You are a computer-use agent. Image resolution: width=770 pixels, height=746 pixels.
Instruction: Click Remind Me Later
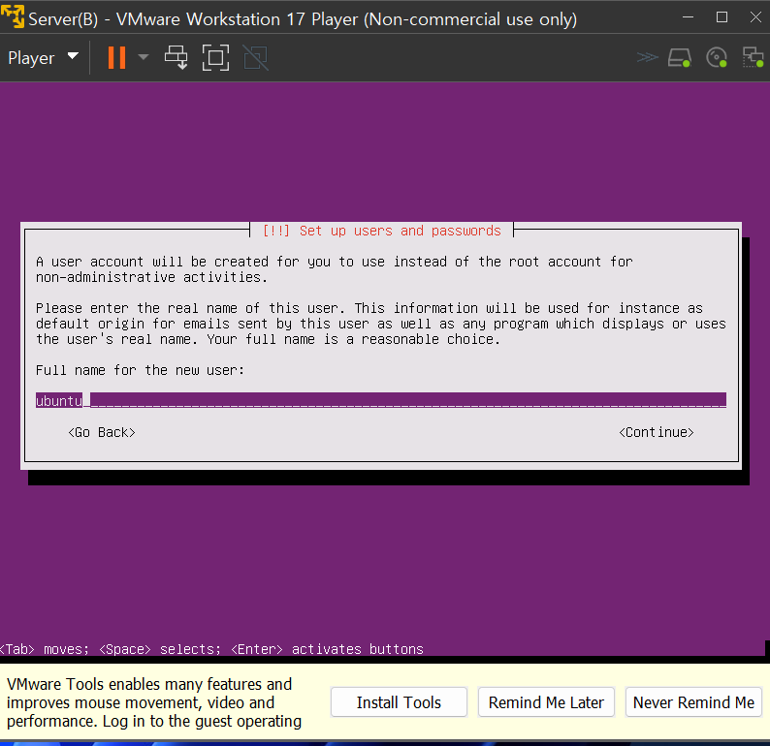pyautogui.click(x=546, y=701)
